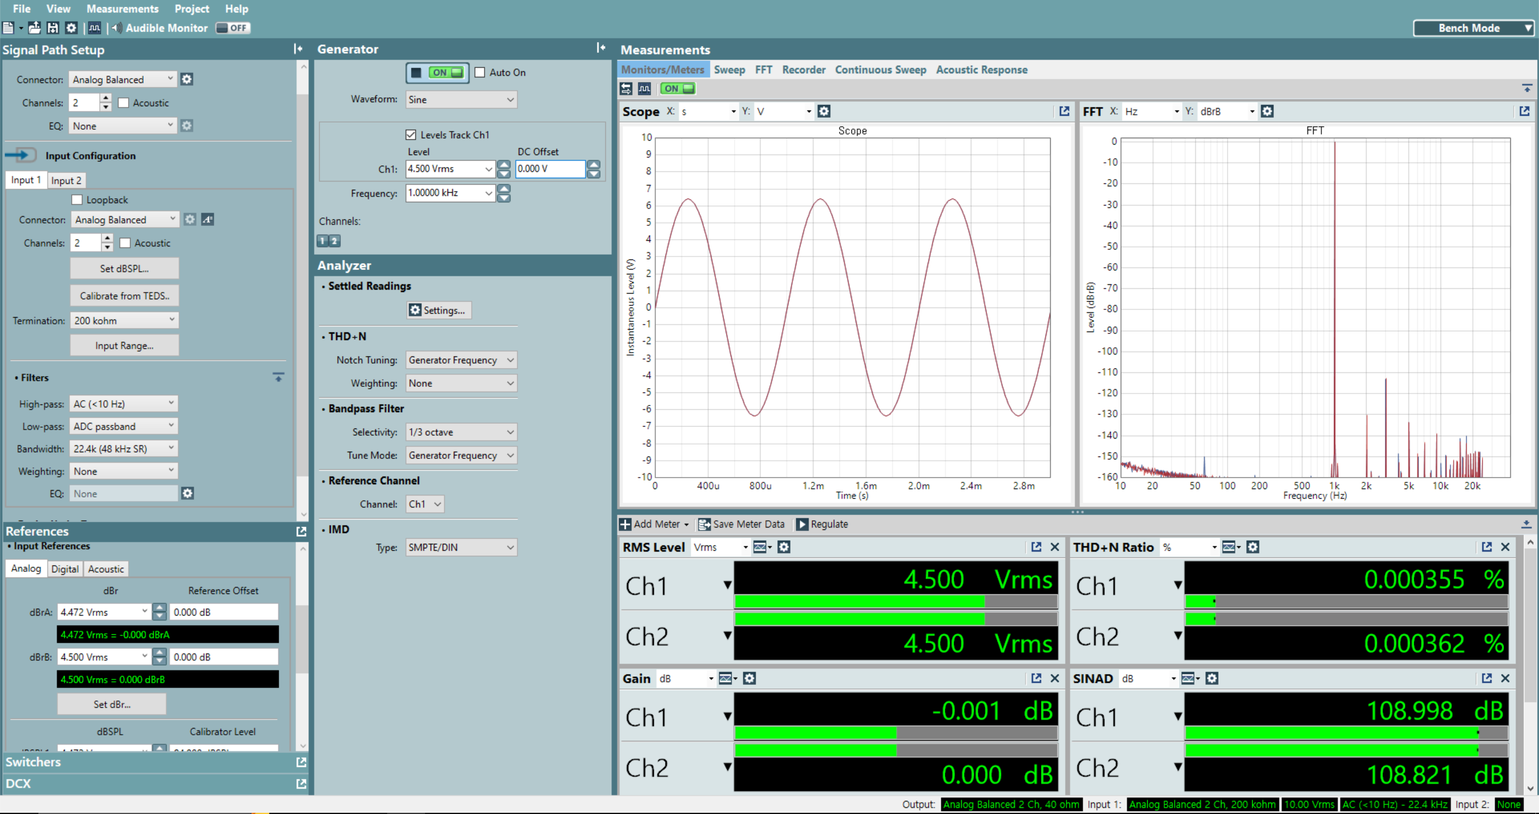Viewport: 1539px width, 814px height.
Task: Open the High-pass filter dropdown
Action: point(124,404)
